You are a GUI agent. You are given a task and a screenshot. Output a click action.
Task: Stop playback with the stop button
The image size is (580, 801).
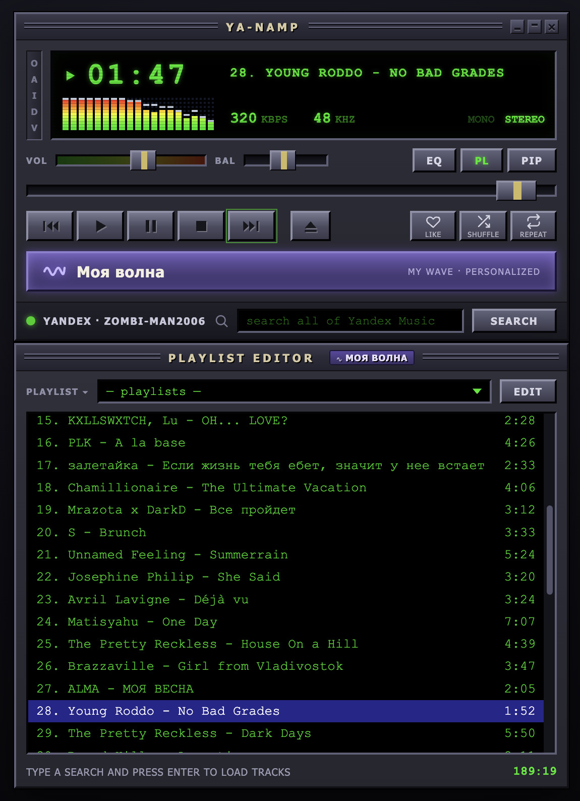tap(201, 226)
